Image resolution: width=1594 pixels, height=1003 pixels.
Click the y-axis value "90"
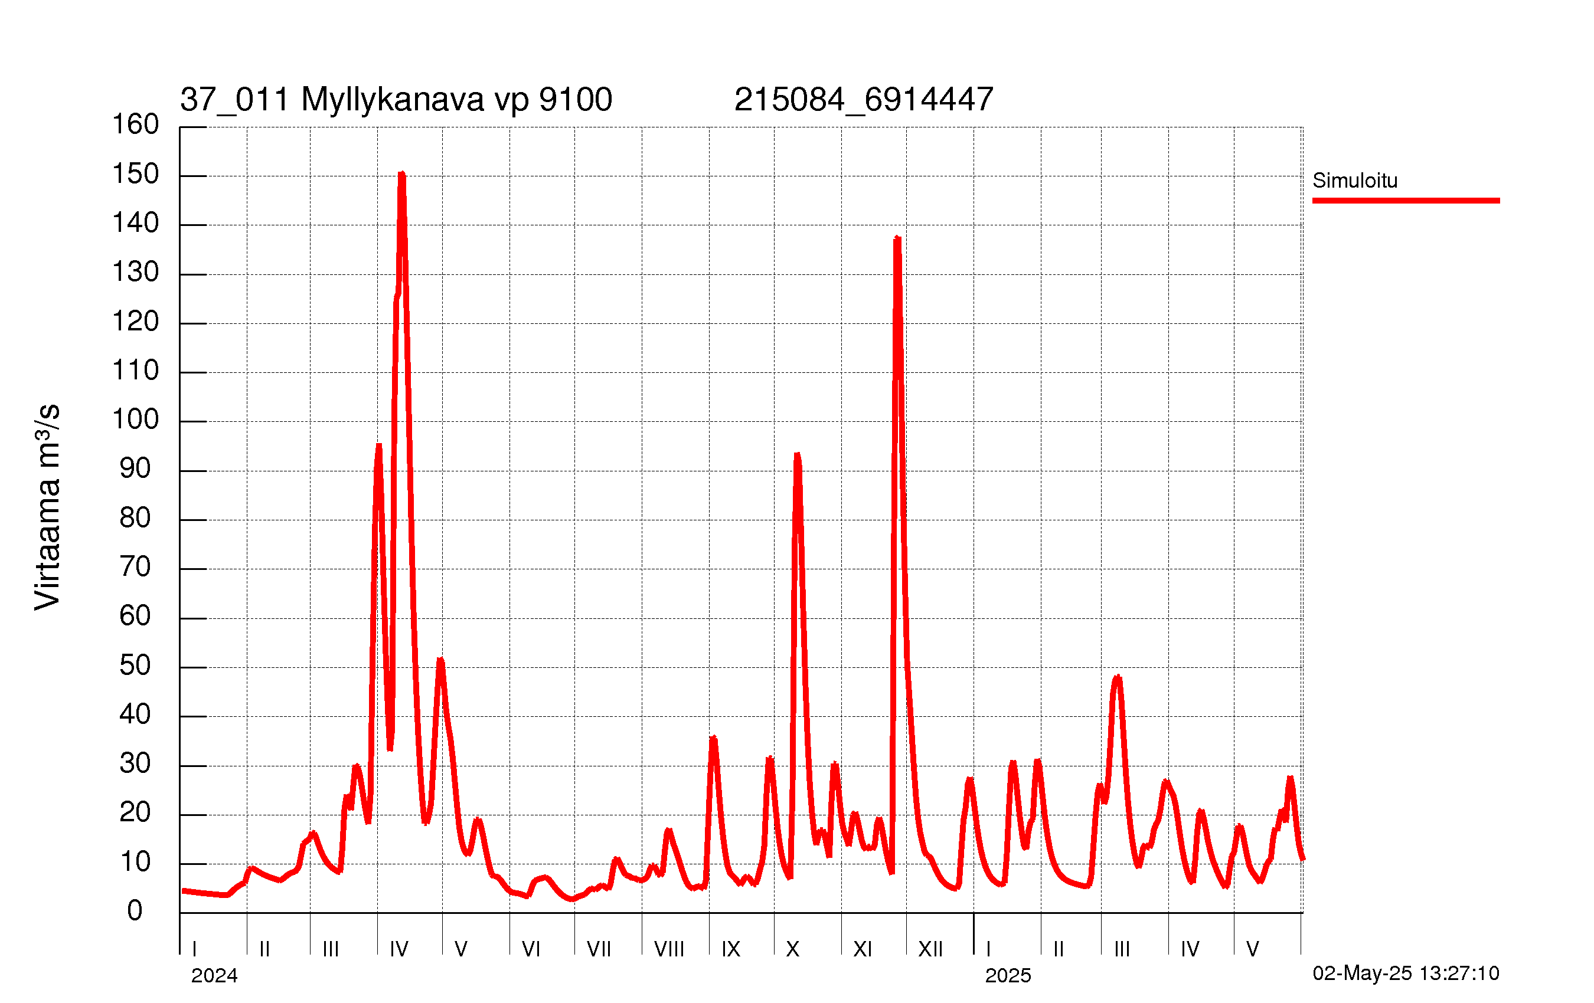pyautogui.click(x=135, y=469)
